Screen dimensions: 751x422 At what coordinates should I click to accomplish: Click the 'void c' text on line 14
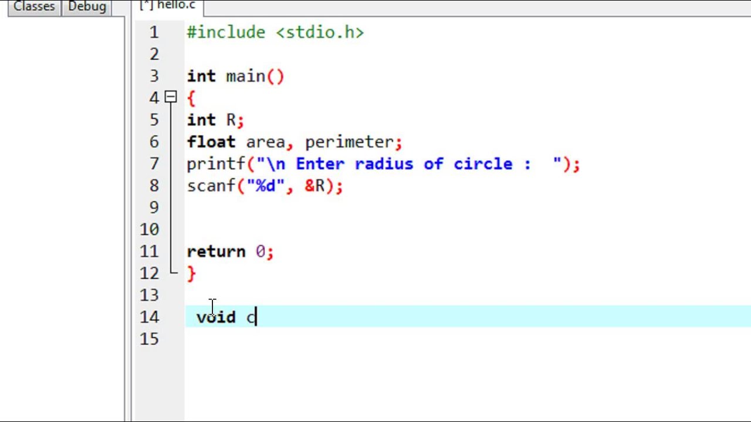click(226, 317)
